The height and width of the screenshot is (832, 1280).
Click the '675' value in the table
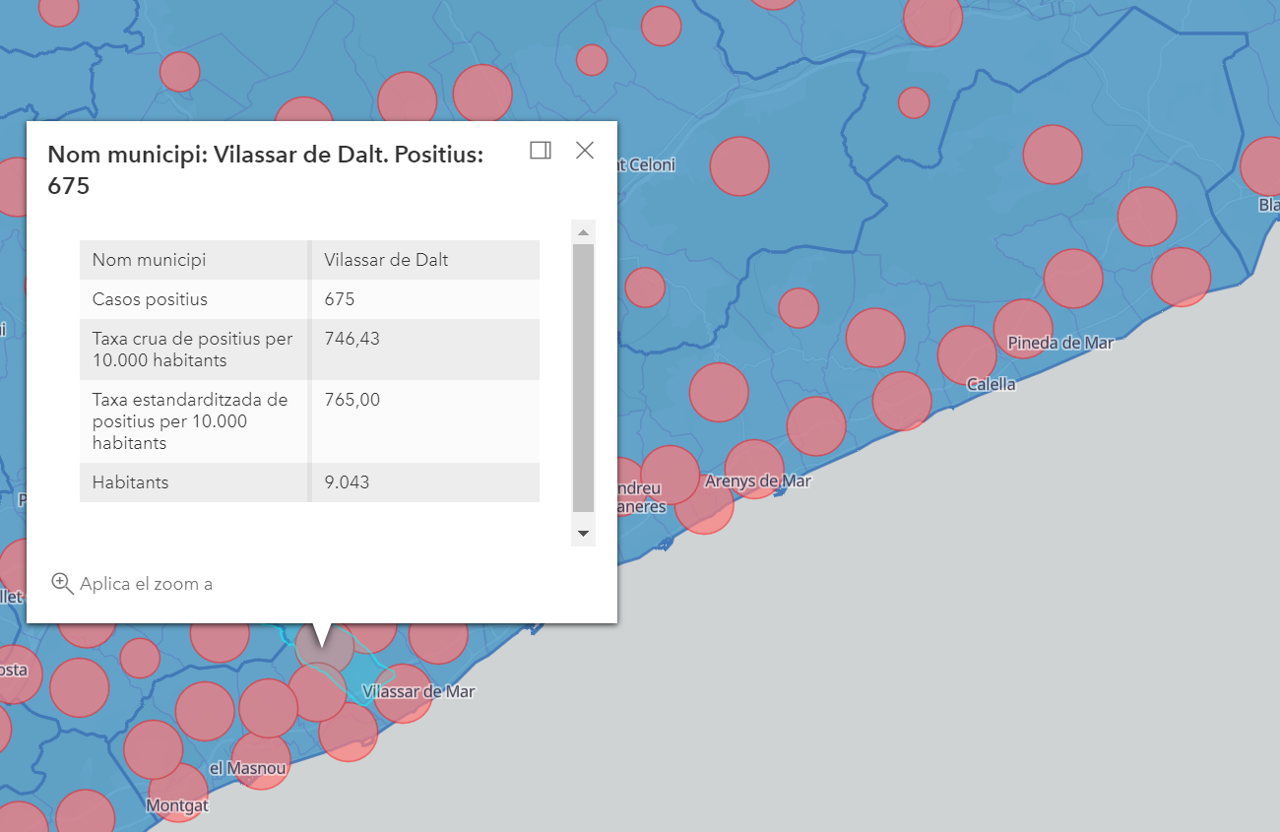point(340,299)
